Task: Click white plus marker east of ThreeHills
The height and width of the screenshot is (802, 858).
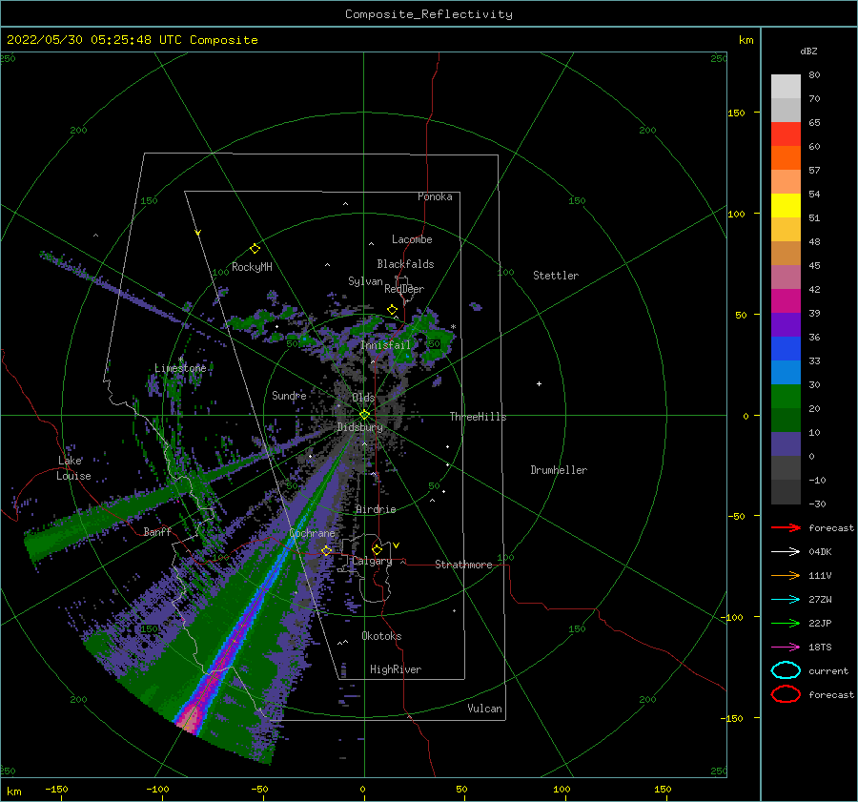Action: coord(539,383)
